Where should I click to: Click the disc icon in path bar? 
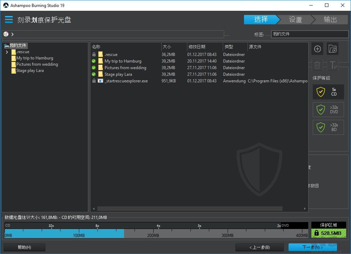(6, 34)
